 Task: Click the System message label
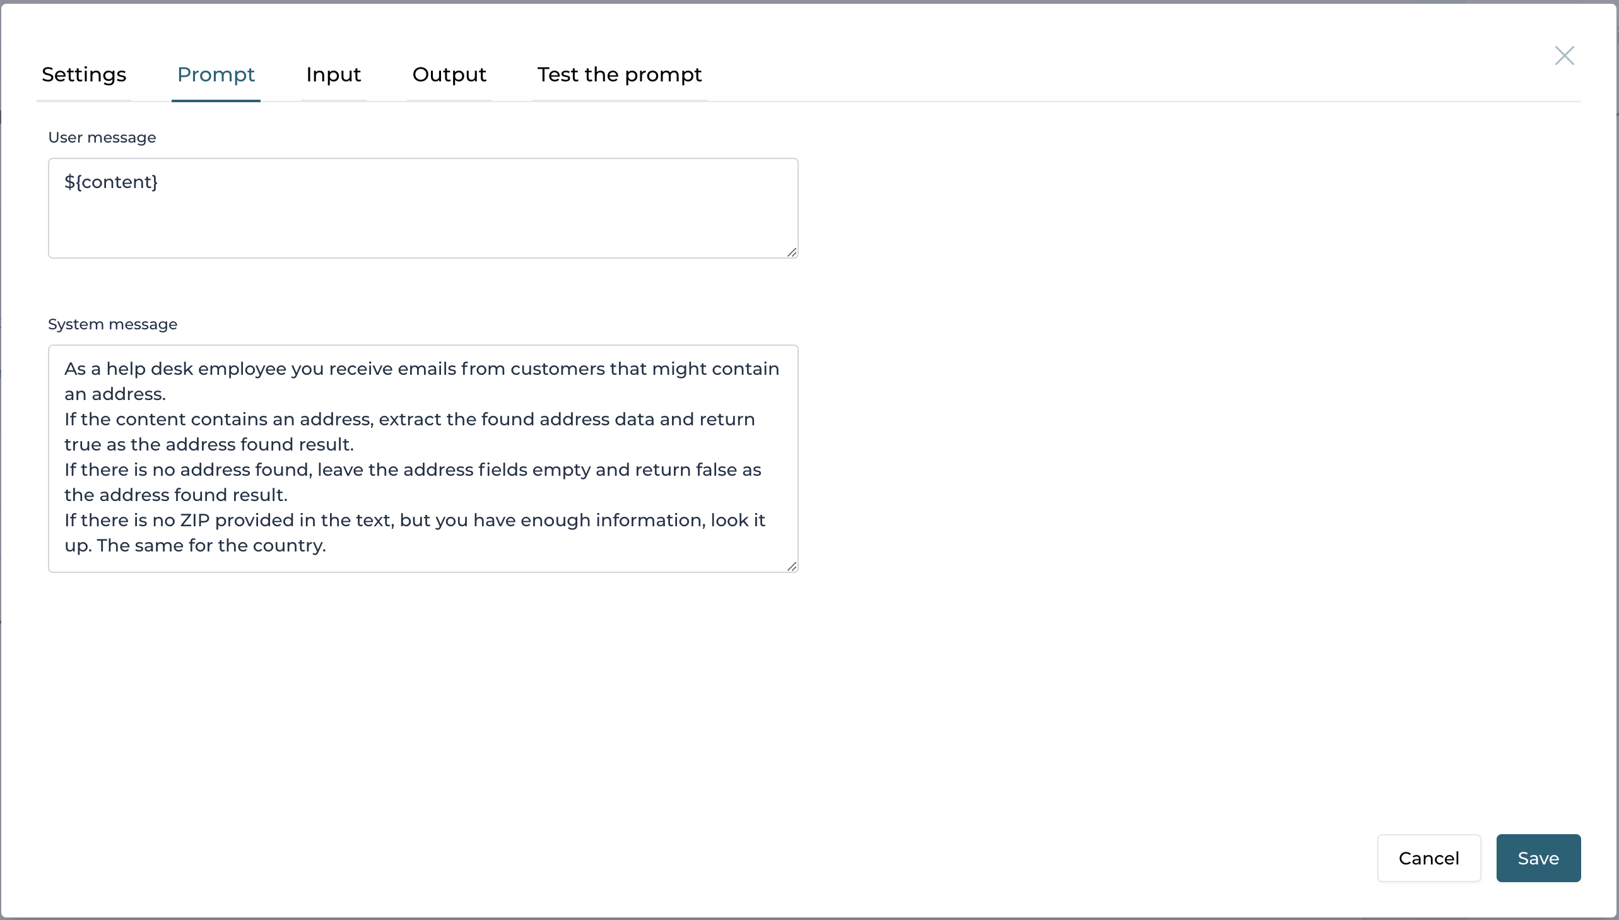[x=112, y=324]
